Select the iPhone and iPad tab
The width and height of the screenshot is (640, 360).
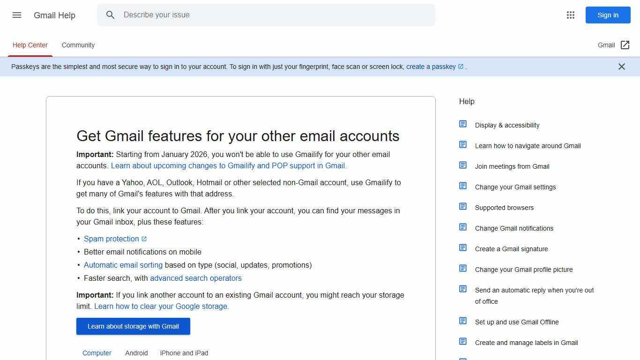pyautogui.click(x=184, y=353)
